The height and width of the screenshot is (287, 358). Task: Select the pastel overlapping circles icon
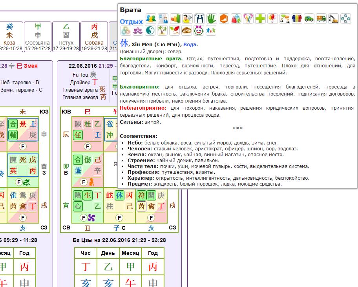pos(126,30)
